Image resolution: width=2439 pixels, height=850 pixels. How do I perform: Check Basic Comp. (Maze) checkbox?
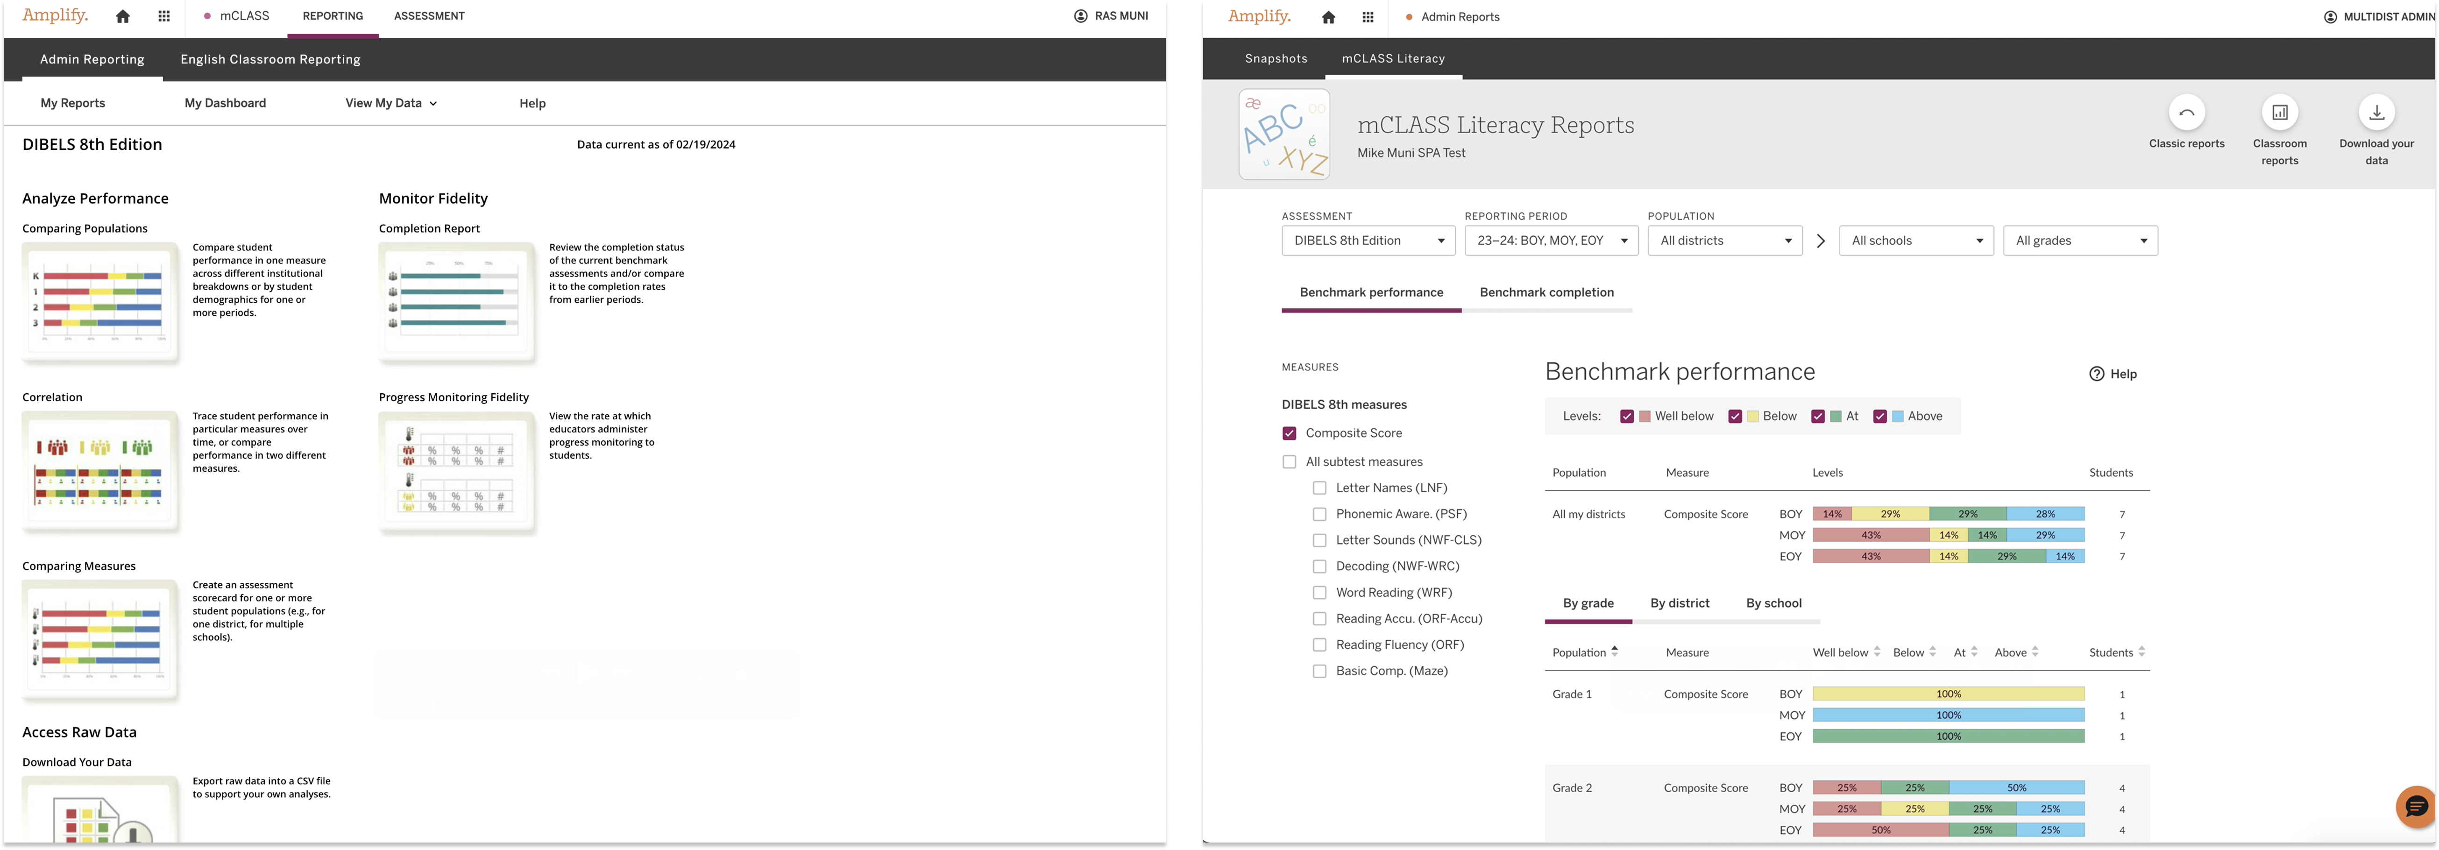1319,671
